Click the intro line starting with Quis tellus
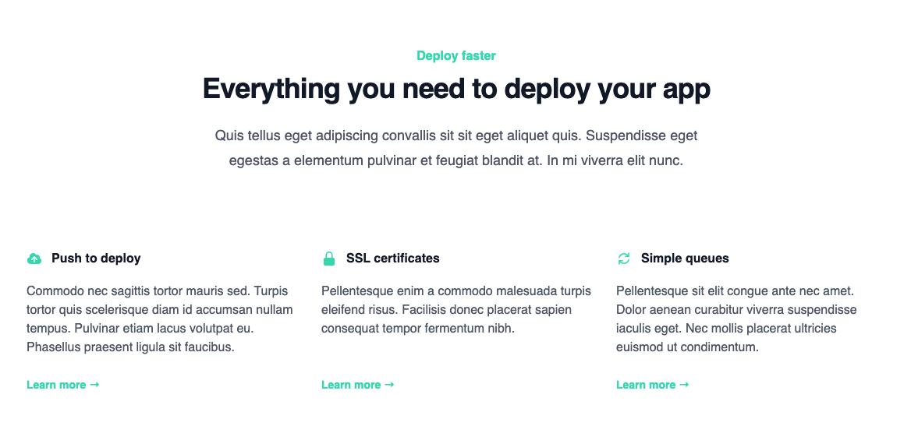 [x=455, y=136]
